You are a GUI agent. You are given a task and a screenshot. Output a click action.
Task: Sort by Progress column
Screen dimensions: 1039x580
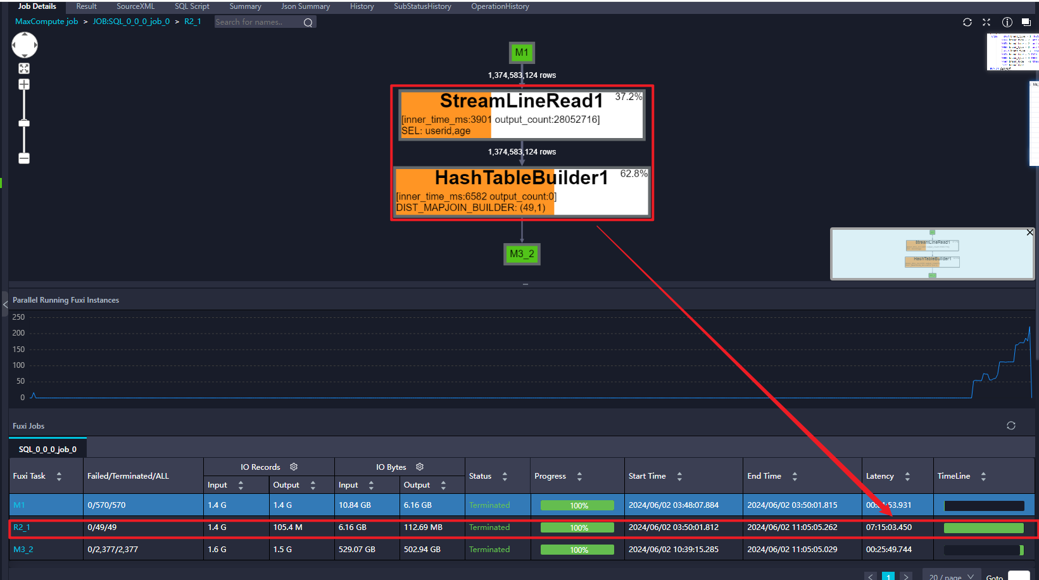[x=579, y=476]
